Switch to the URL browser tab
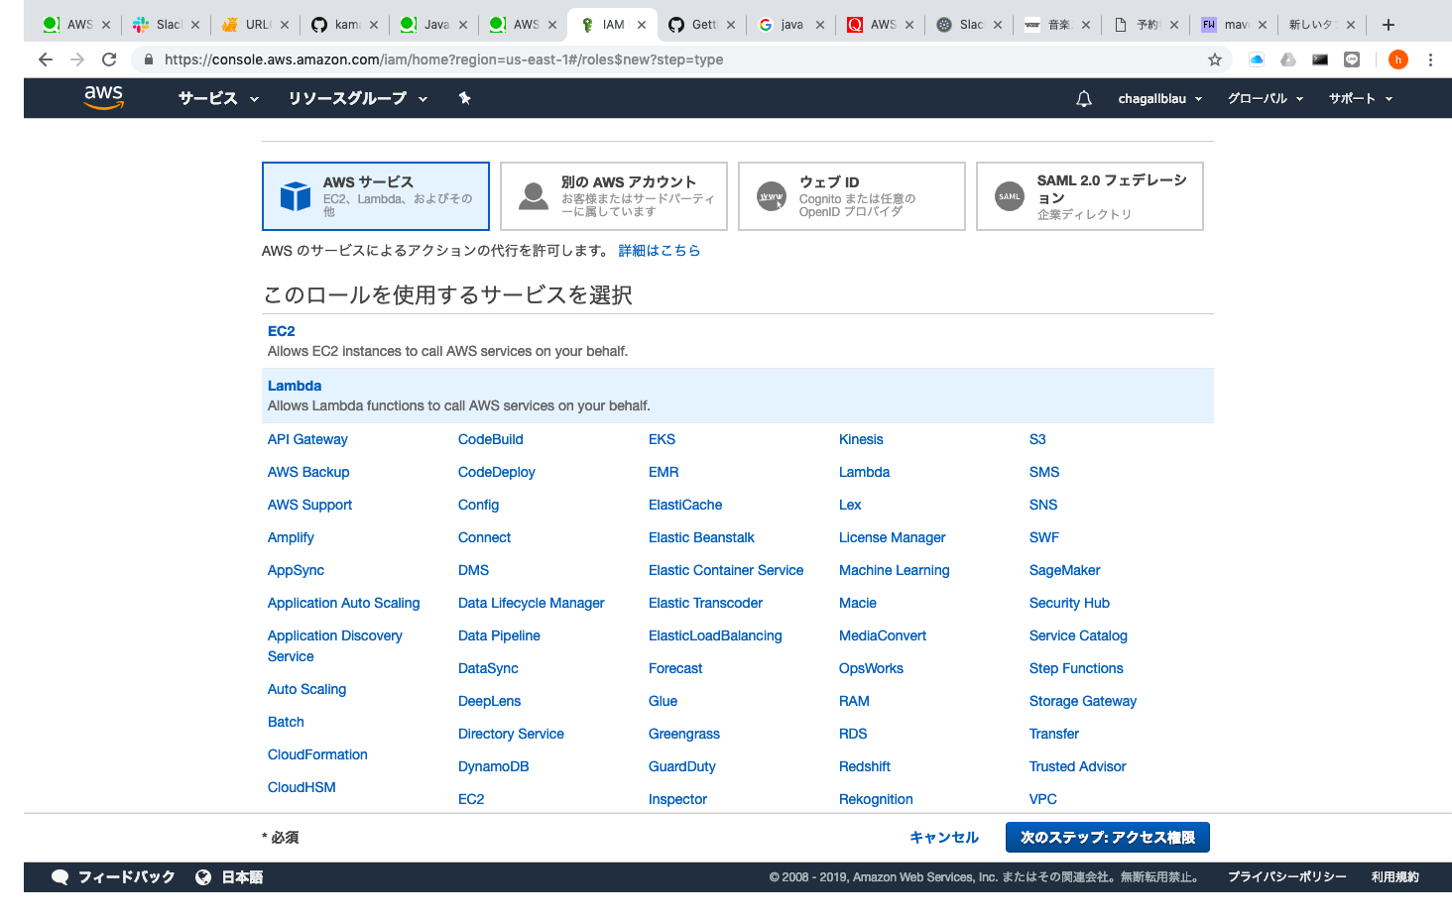The width and height of the screenshot is (1452, 920). (x=257, y=25)
